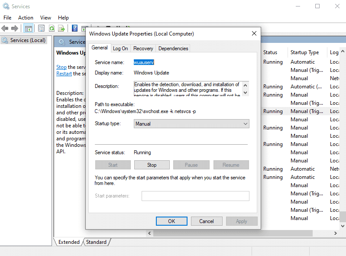Viewport: 346px width, 256px height.
Task: Close the Windows Update Properties dialog
Action: pos(254,33)
